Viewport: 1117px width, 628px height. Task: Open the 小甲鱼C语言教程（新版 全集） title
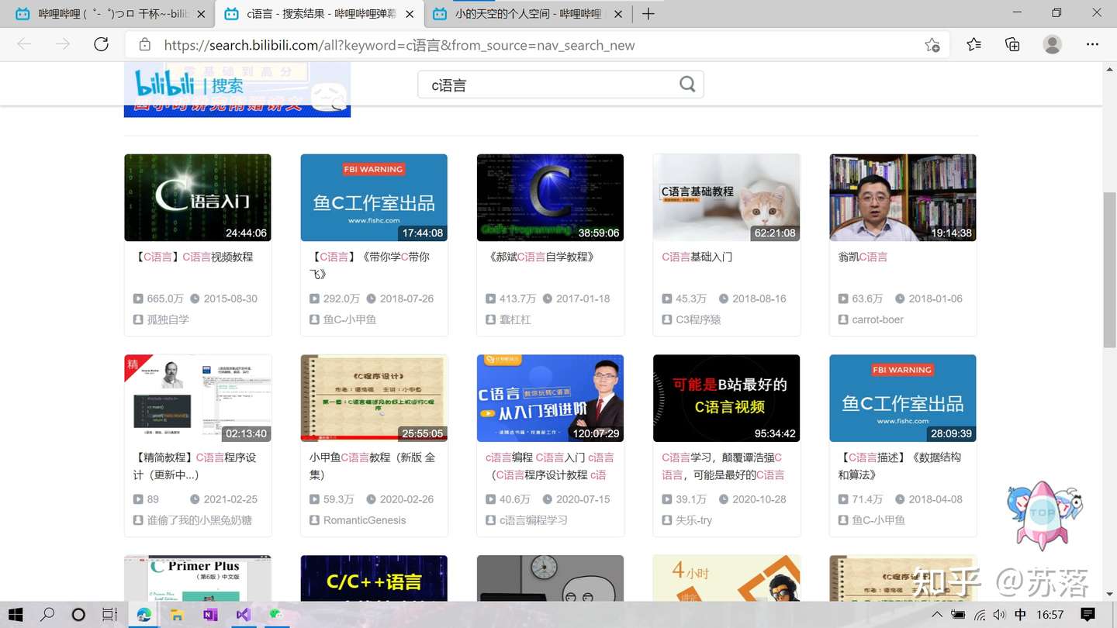[x=372, y=466]
